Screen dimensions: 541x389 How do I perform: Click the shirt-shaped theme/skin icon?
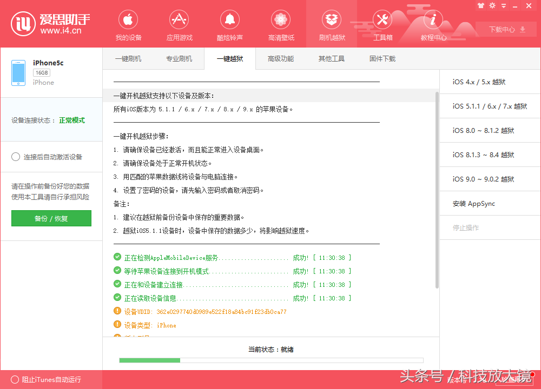point(480,5)
